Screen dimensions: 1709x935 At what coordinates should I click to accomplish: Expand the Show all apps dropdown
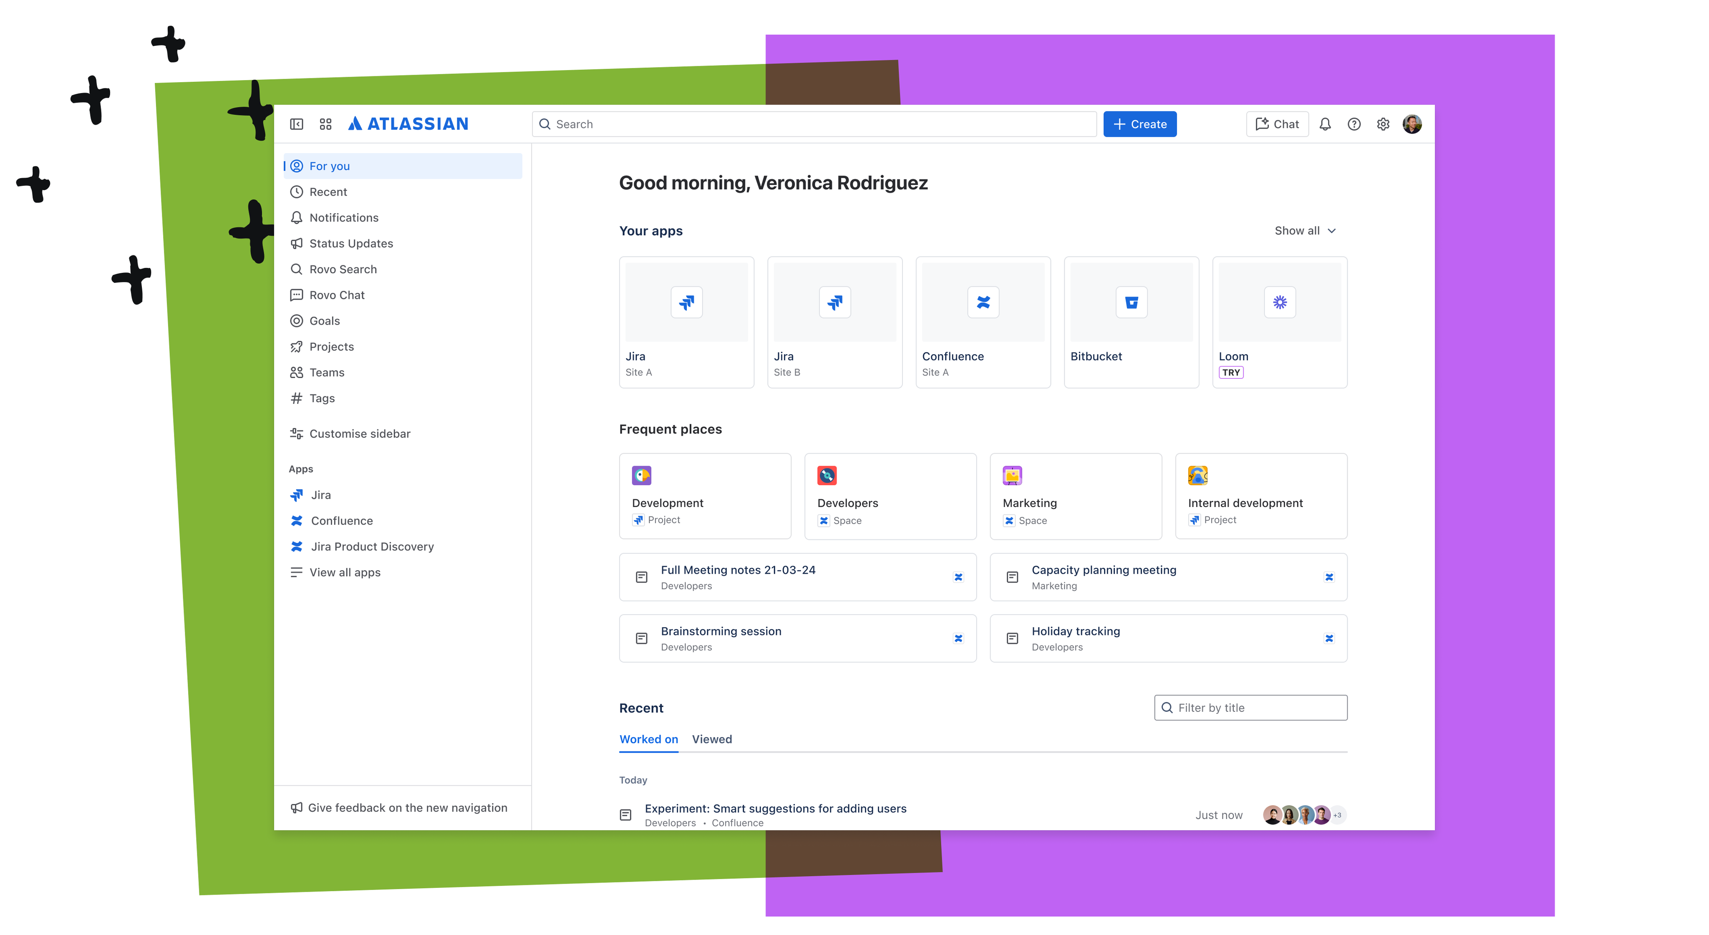[1305, 231]
